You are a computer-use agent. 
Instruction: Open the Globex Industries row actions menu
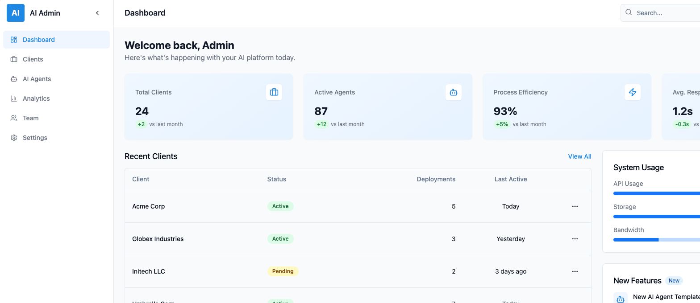[575, 239]
